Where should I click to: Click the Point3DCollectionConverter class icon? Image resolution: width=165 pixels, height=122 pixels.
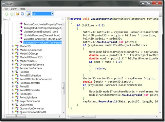point(17,79)
